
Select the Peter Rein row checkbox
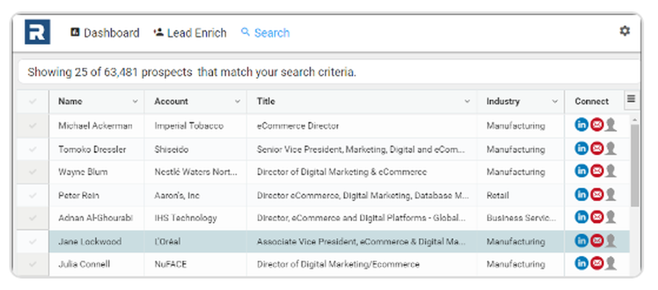33,195
